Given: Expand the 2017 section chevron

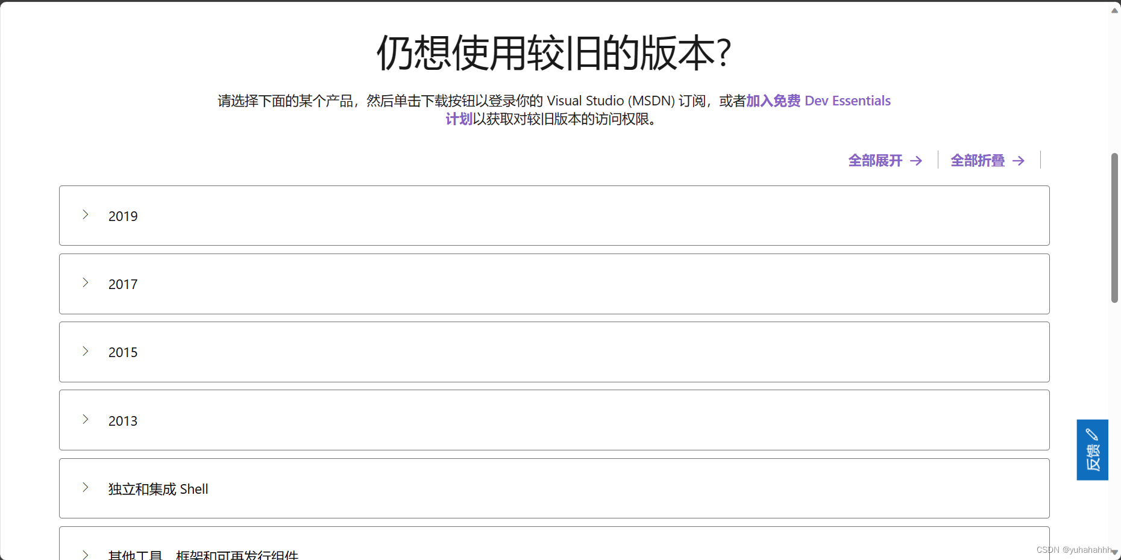Looking at the screenshot, I should pos(86,283).
